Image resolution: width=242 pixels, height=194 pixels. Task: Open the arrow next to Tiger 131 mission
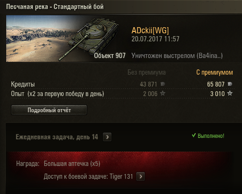click(141, 176)
